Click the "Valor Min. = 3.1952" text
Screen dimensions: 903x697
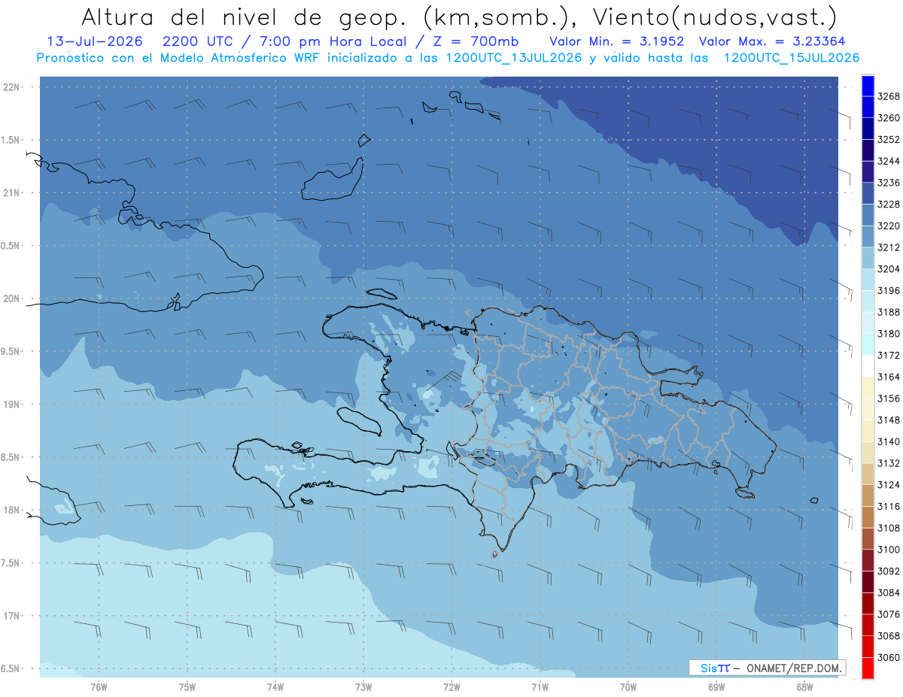click(616, 41)
